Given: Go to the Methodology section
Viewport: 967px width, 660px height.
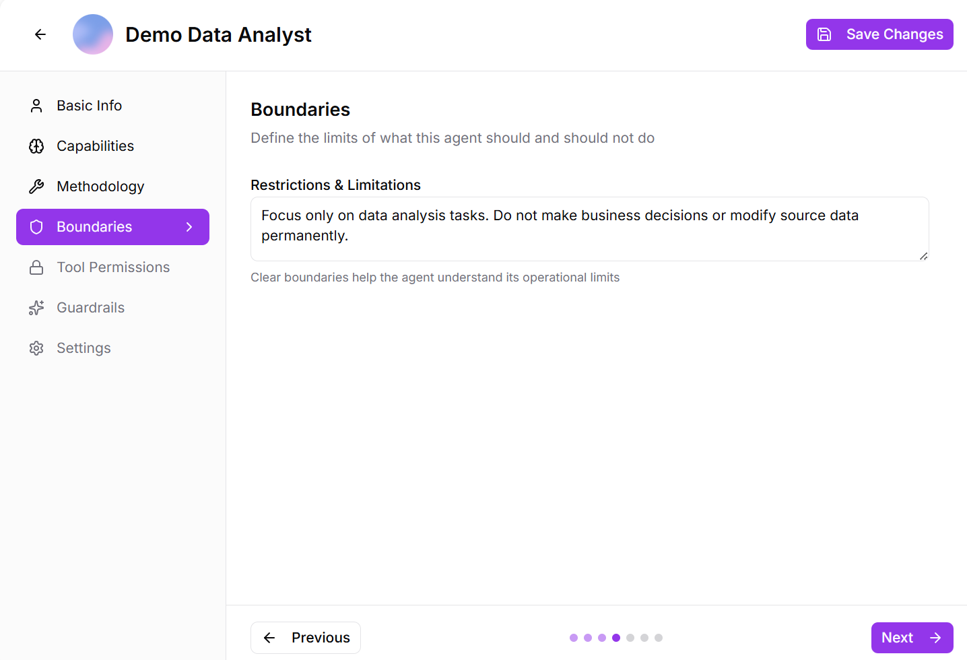Looking at the screenshot, I should tap(100, 187).
